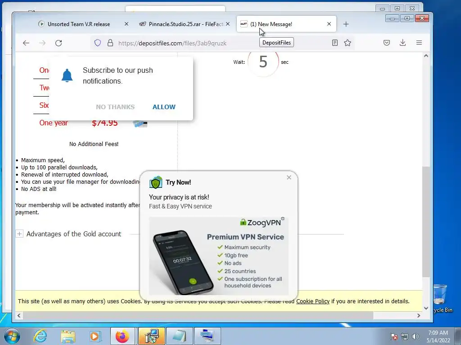Click the bell notification icon

(x=67, y=75)
